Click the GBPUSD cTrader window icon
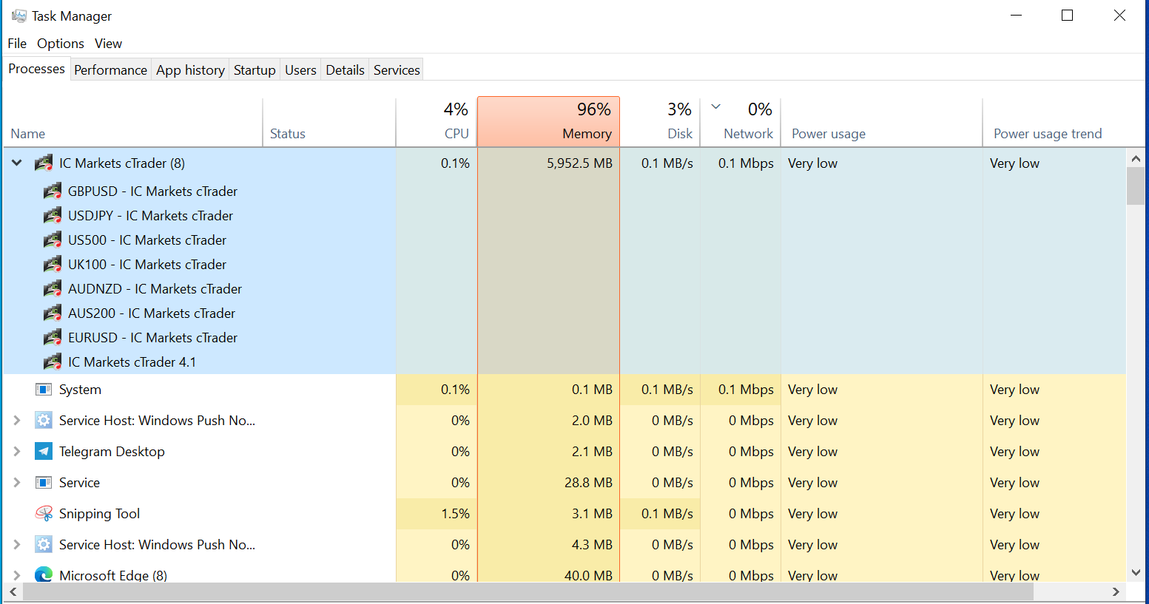The width and height of the screenshot is (1149, 604). click(53, 191)
